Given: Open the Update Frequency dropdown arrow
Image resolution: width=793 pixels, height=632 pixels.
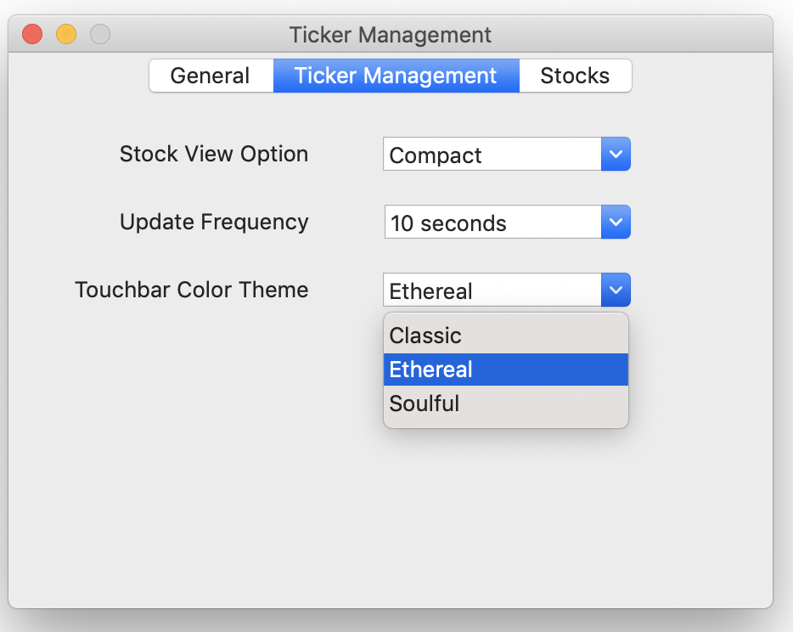Looking at the screenshot, I should tap(616, 223).
